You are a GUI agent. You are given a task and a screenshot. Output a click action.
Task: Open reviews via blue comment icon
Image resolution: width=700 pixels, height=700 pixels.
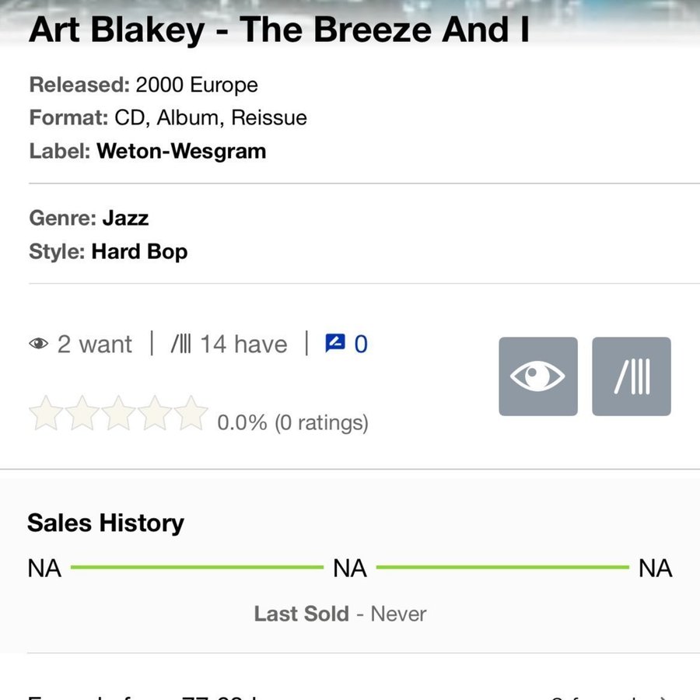[x=334, y=343]
